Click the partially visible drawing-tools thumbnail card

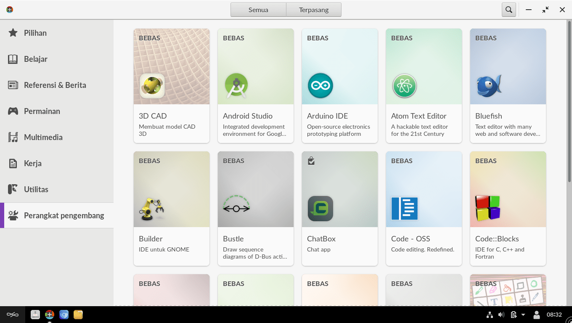pyautogui.click(x=508, y=290)
